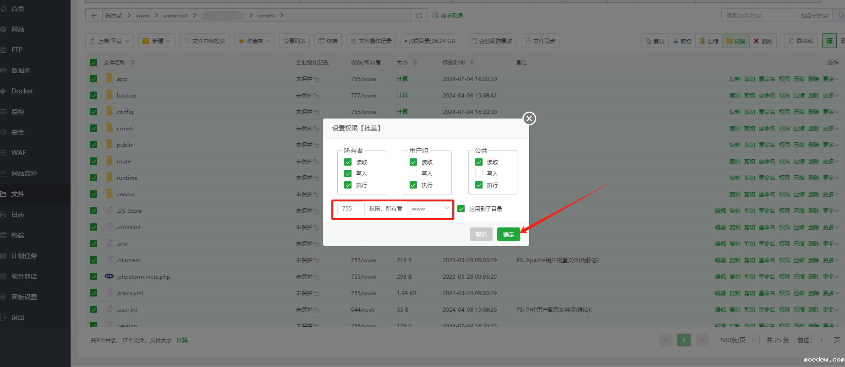Viewport: 845px width, 367px height.
Task: Open Docker in the left sidebar
Action: (x=22, y=91)
